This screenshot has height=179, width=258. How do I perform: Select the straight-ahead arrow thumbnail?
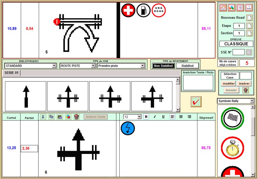pyautogui.click(x=26, y=96)
